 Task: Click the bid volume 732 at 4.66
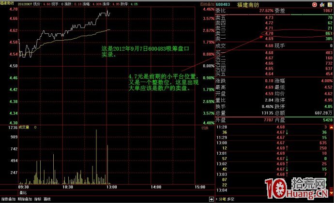tap(329, 63)
